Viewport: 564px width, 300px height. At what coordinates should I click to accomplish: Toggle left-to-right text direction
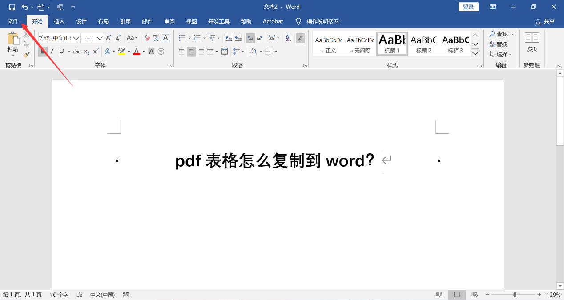[x=250, y=38]
